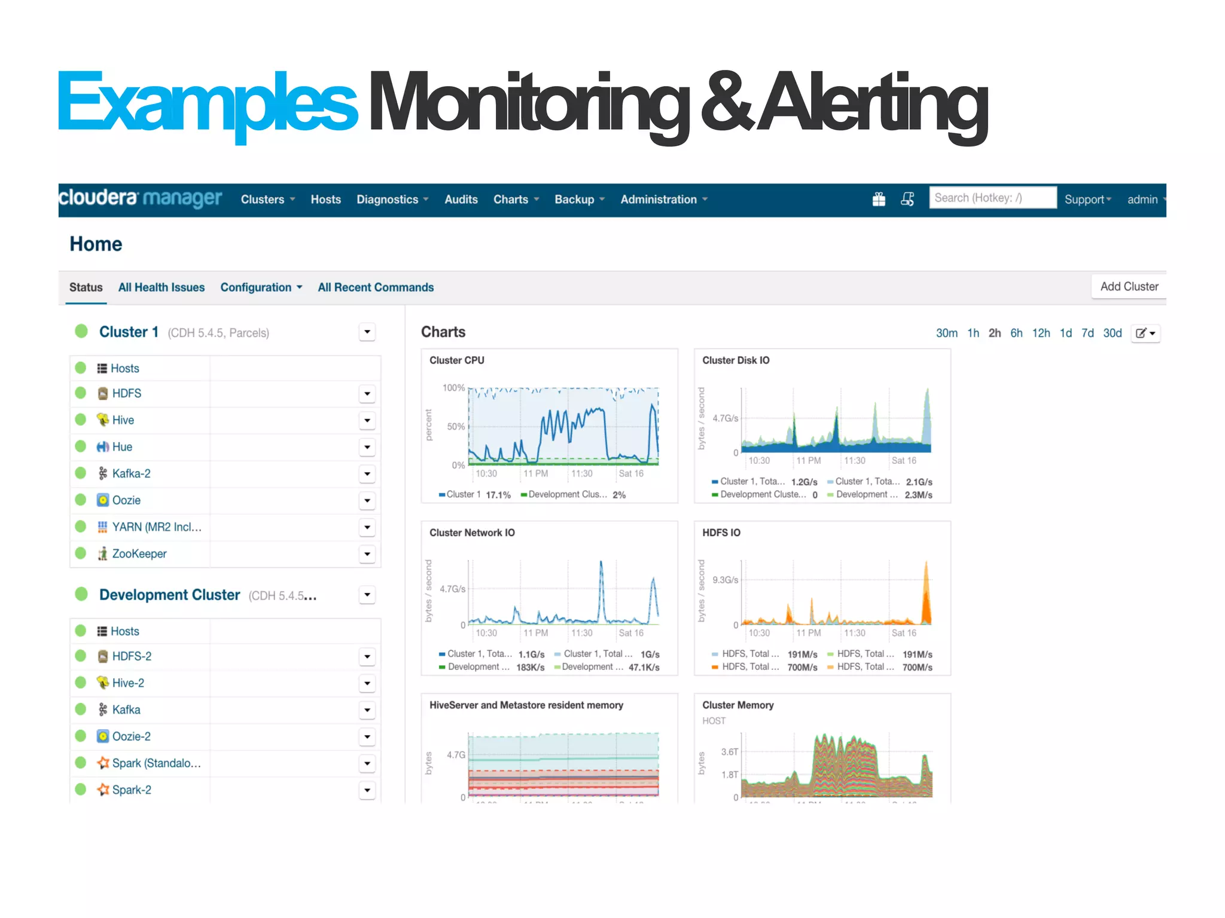Click into the Search hotkey field
Screen dimensions: 1225x918
pyautogui.click(x=992, y=198)
